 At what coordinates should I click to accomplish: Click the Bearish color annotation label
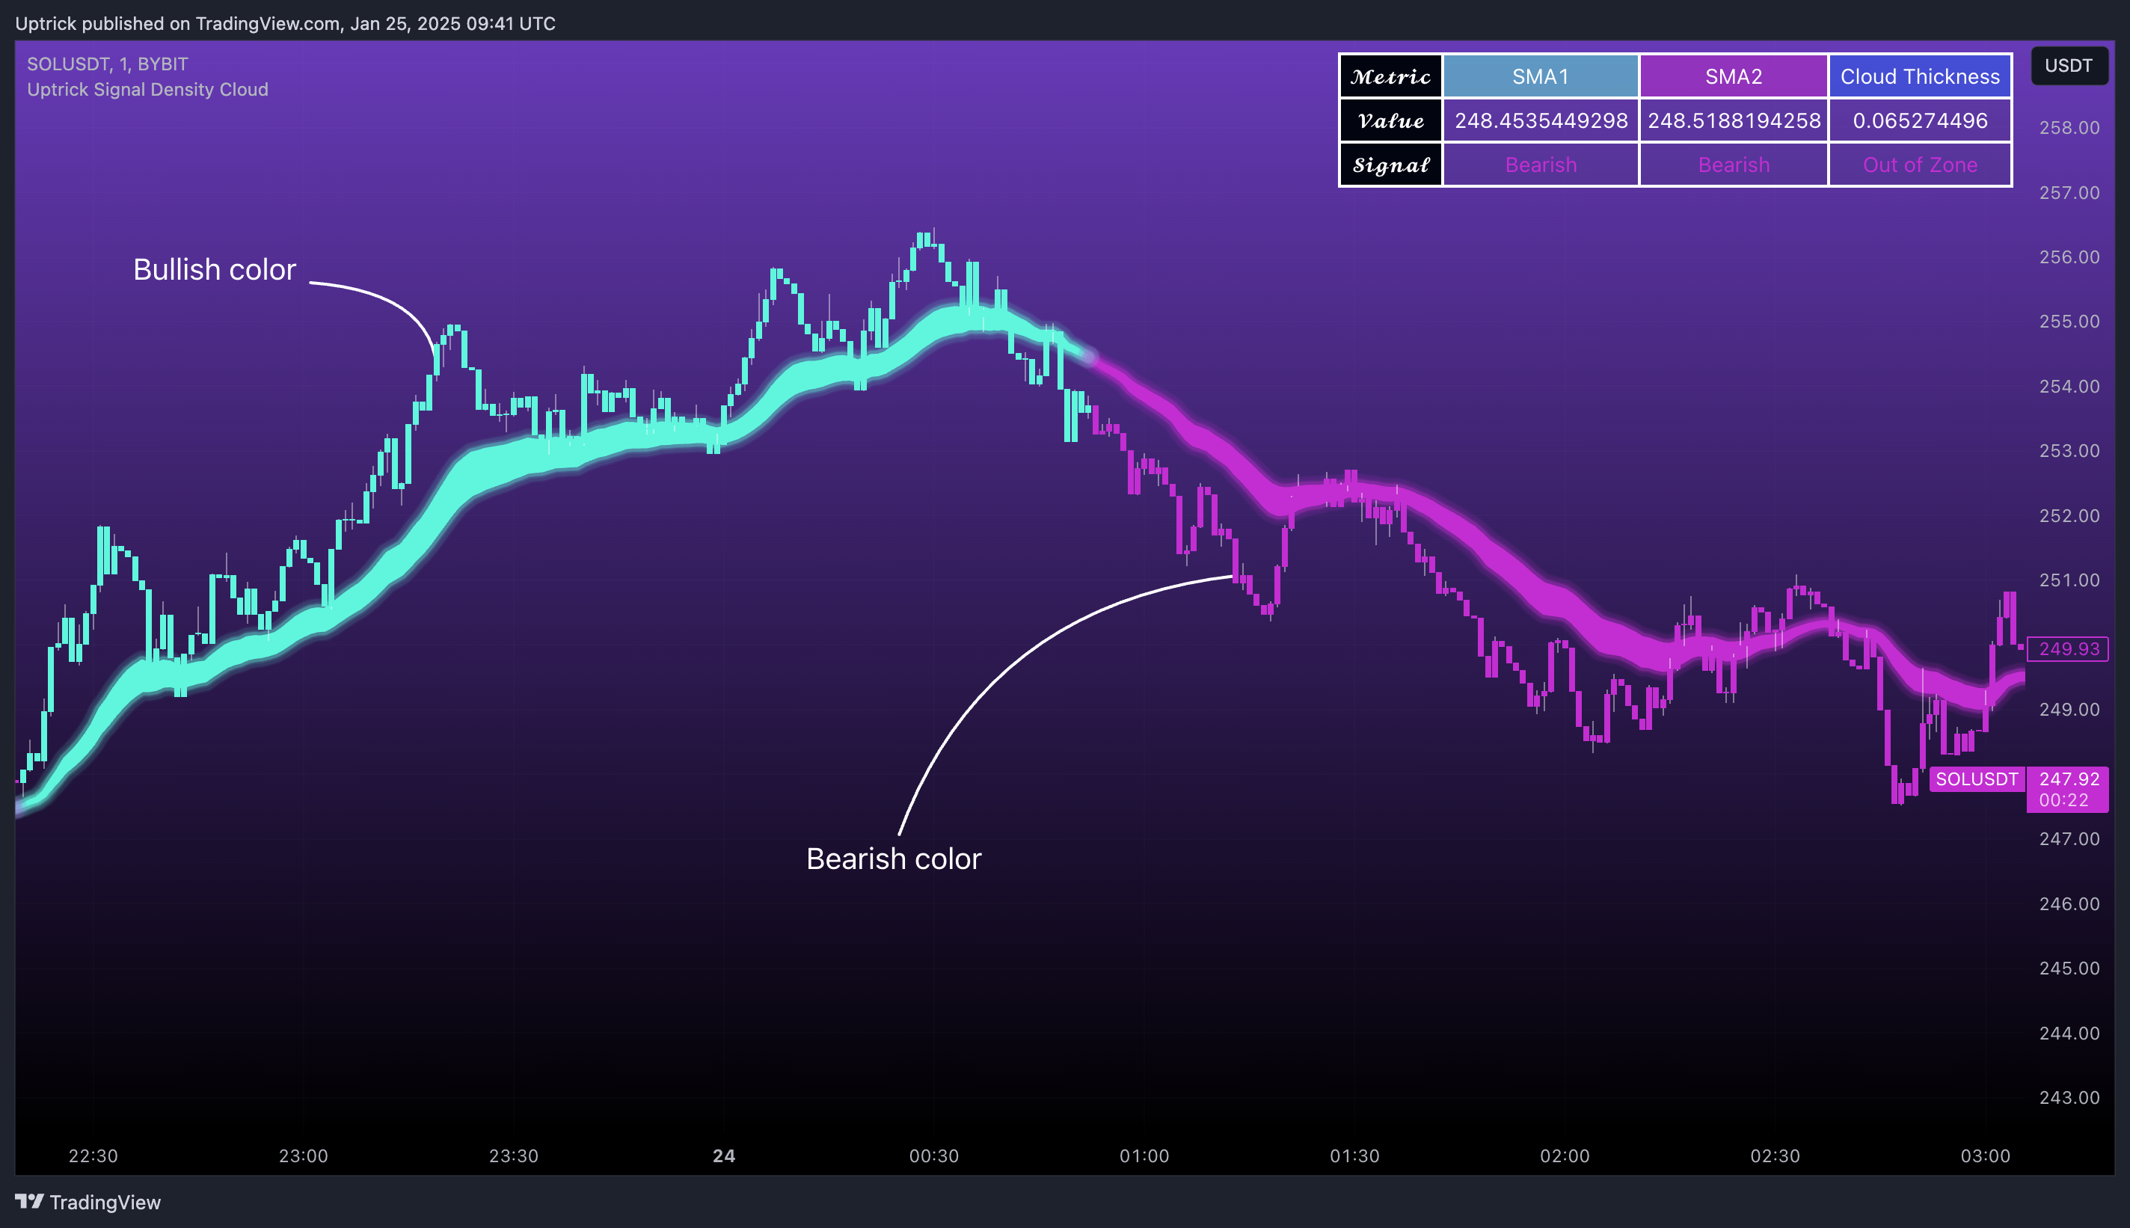click(x=894, y=859)
